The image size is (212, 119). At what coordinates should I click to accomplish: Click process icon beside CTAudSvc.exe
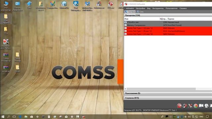(125, 22)
